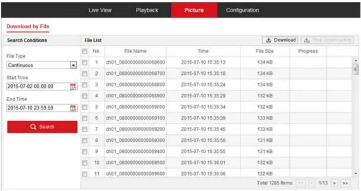The height and width of the screenshot is (191, 361).
Task: Tick the select-all checkbox in header row
Action: [x=85, y=51]
